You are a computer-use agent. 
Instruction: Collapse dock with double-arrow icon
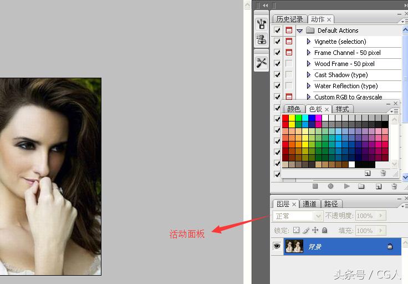pos(265,5)
